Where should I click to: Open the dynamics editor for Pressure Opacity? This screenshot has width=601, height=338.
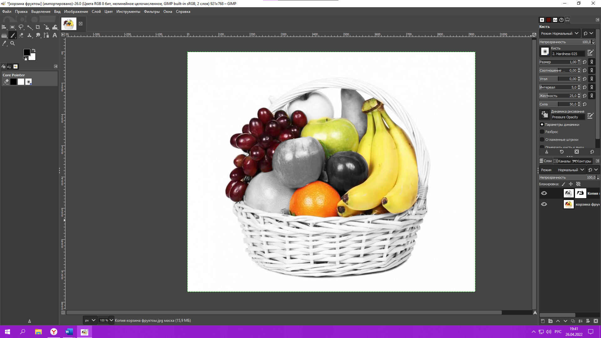pyautogui.click(x=590, y=116)
